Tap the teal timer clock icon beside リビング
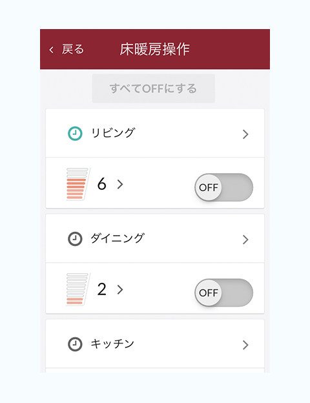 click(75, 134)
